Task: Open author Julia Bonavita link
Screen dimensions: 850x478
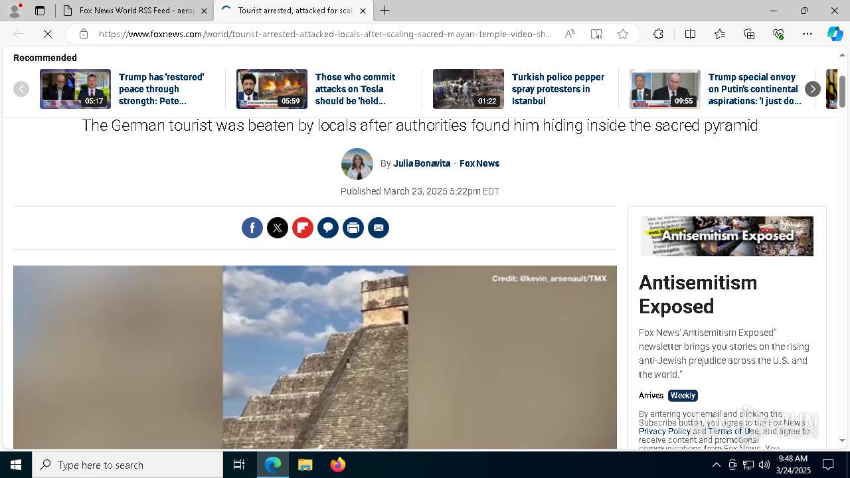Action: pos(422,163)
